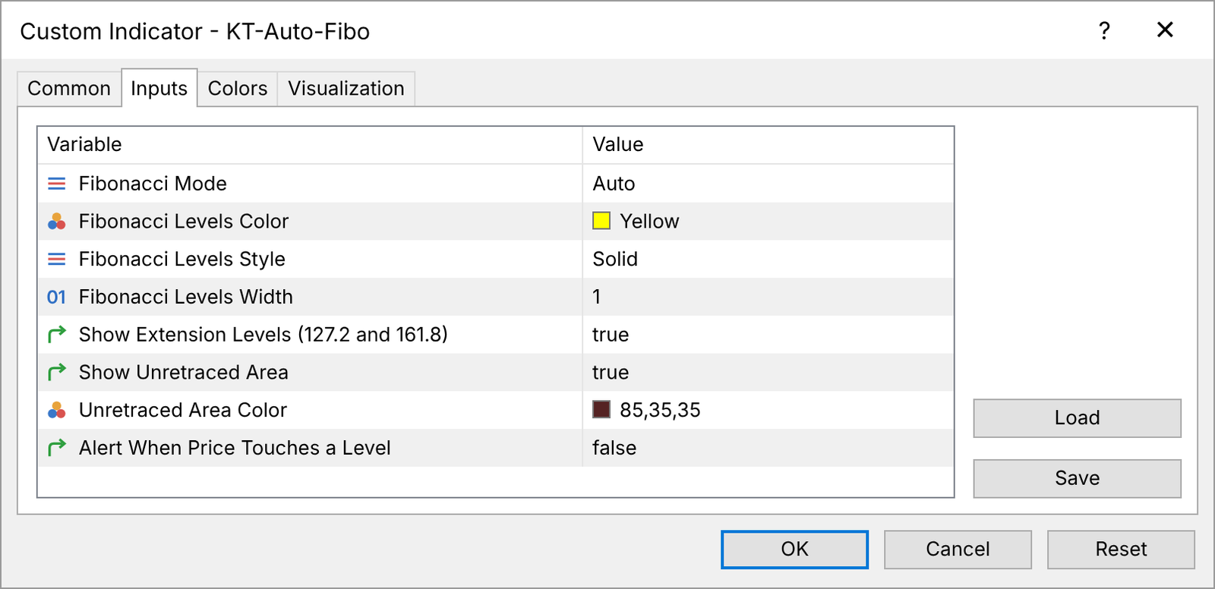Select the Alert When Price Touches a Level label
Image resolution: width=1215 pixels, height=589 pixels.
coord(235,448)
